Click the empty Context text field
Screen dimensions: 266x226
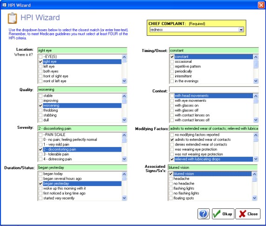pyautogui.click(x=214, y=90)
